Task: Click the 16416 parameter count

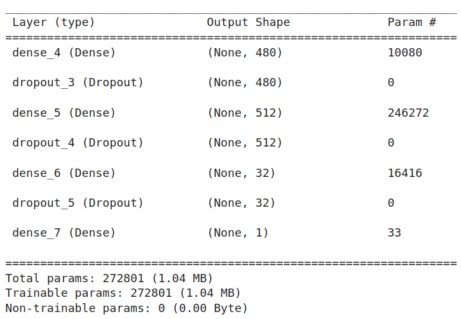Action: 404,173
